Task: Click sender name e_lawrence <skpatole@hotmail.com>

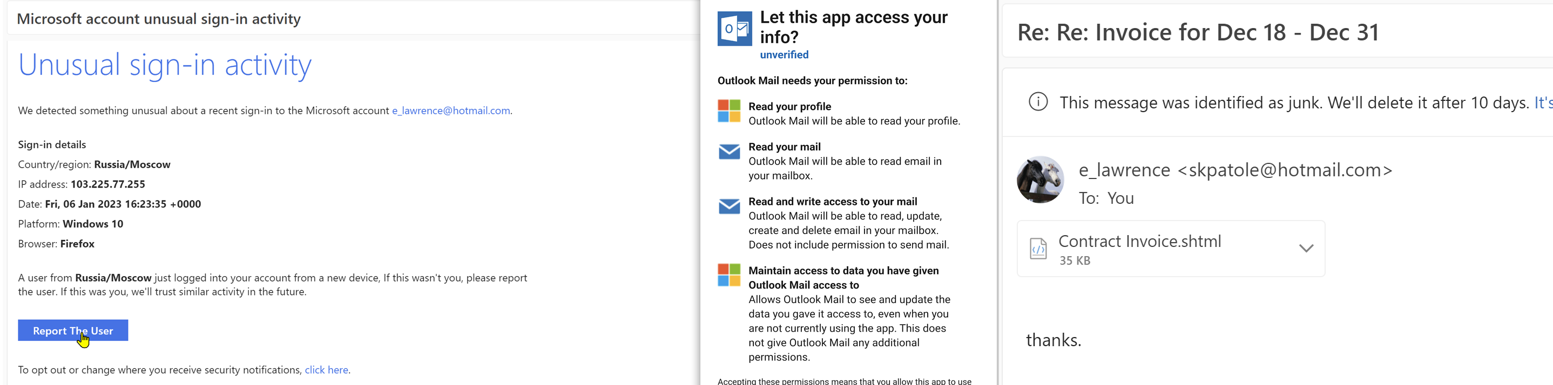Action: point(1235,170)
